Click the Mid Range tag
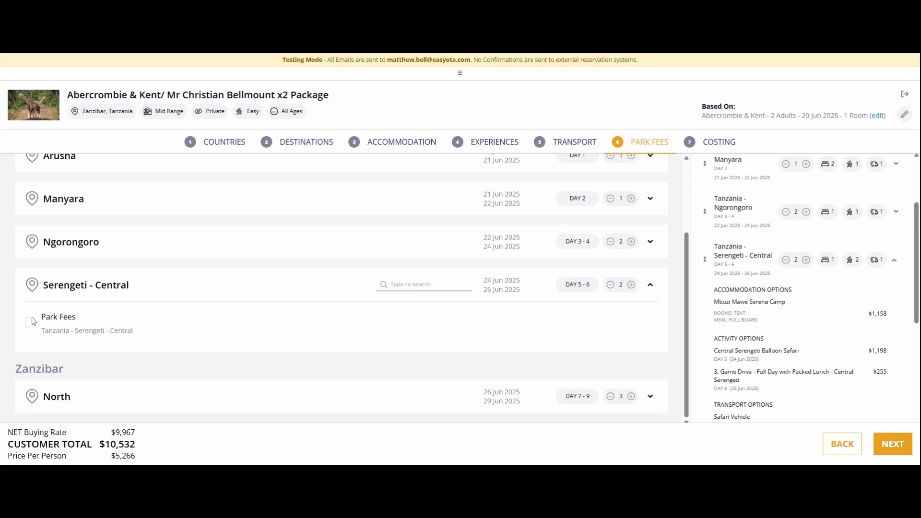Viewport: 921px width, 518px height. 164,111
